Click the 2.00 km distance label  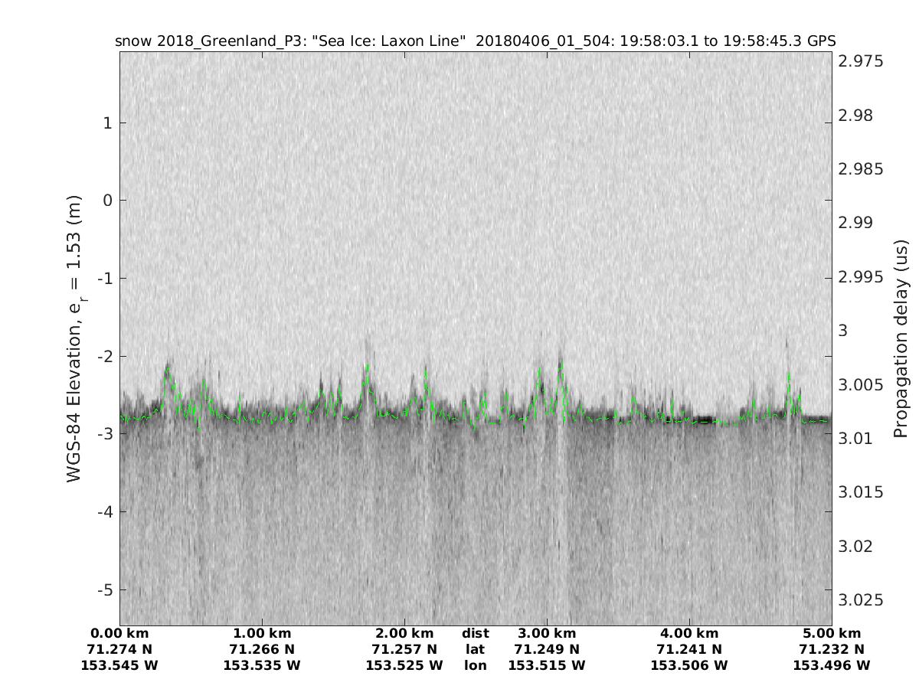pos(404,633)
